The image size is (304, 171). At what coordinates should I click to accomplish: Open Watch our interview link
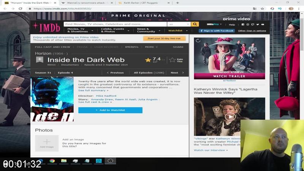click(x=211, y=150)
